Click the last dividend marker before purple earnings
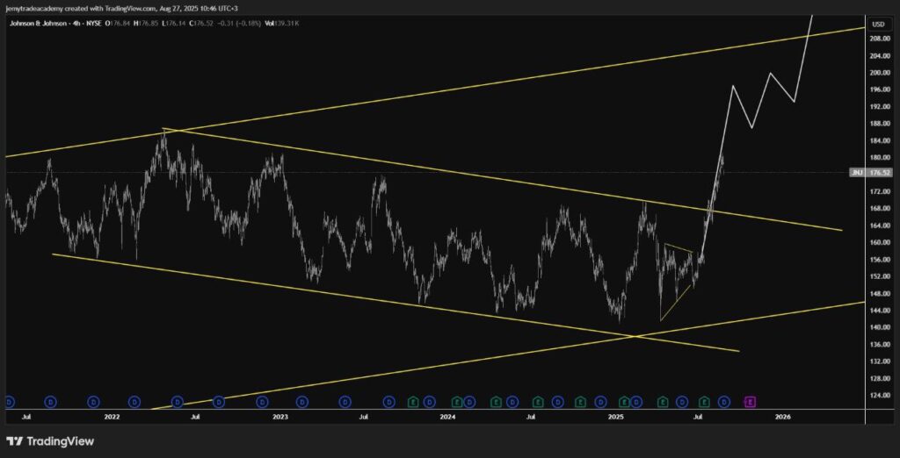 click(724, 402)
